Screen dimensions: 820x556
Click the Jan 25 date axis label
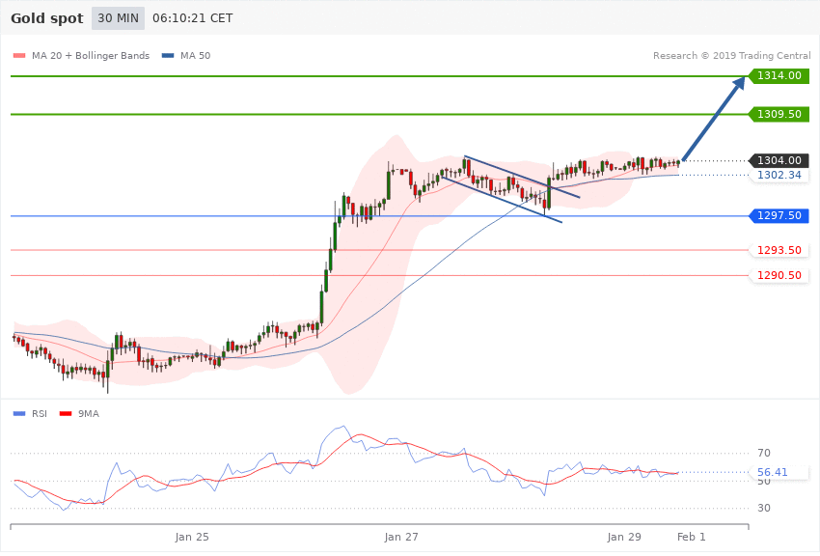point(192,537)
